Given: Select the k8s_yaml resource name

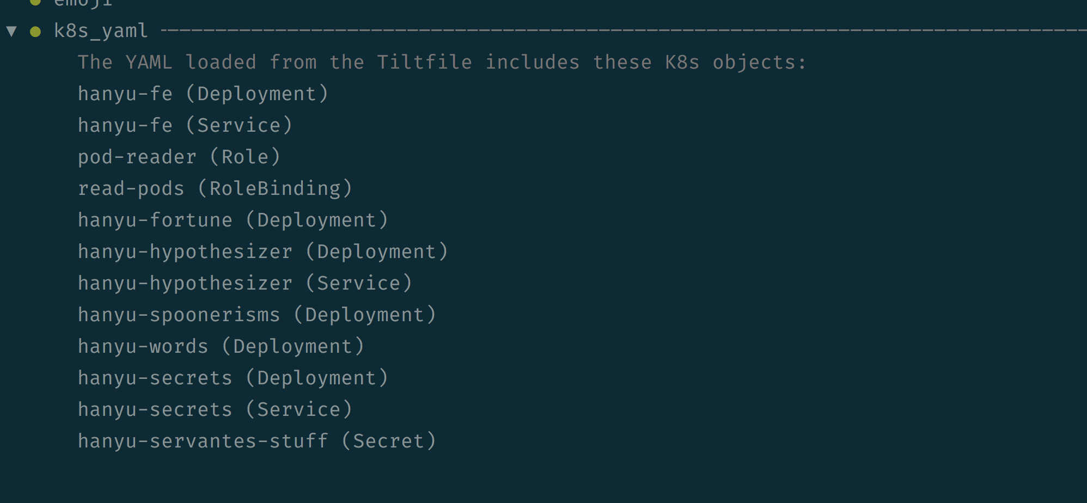Looking at the screenshot, I should coord(101,31).
